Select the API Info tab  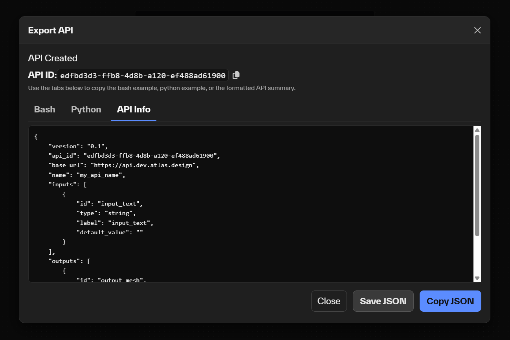(x=134, y=110)
